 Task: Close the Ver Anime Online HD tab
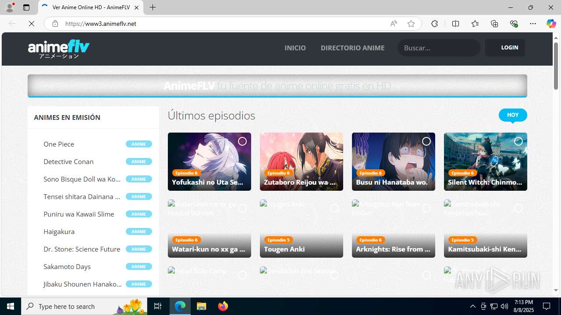136,7
